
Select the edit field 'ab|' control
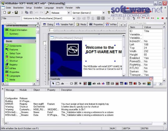[x=94, y=84]
